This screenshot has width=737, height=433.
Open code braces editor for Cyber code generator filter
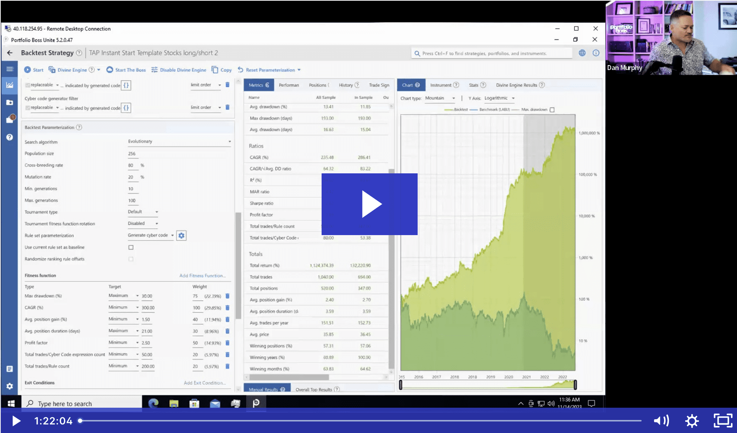click(x=126, y=108)
